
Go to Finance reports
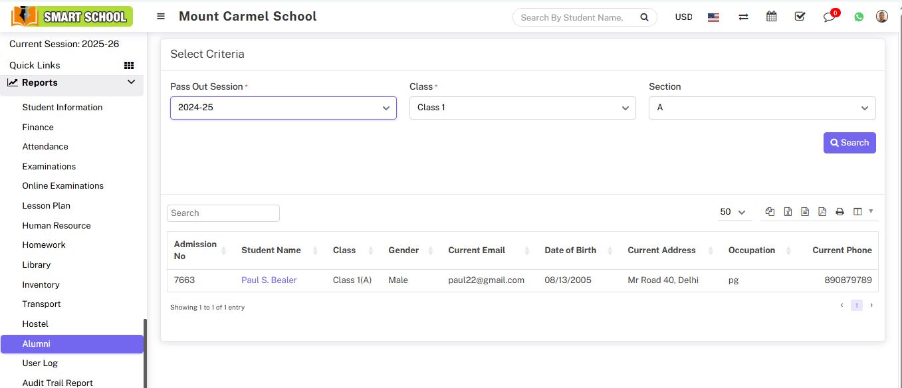pyautogui.click(x=38, y=127)
